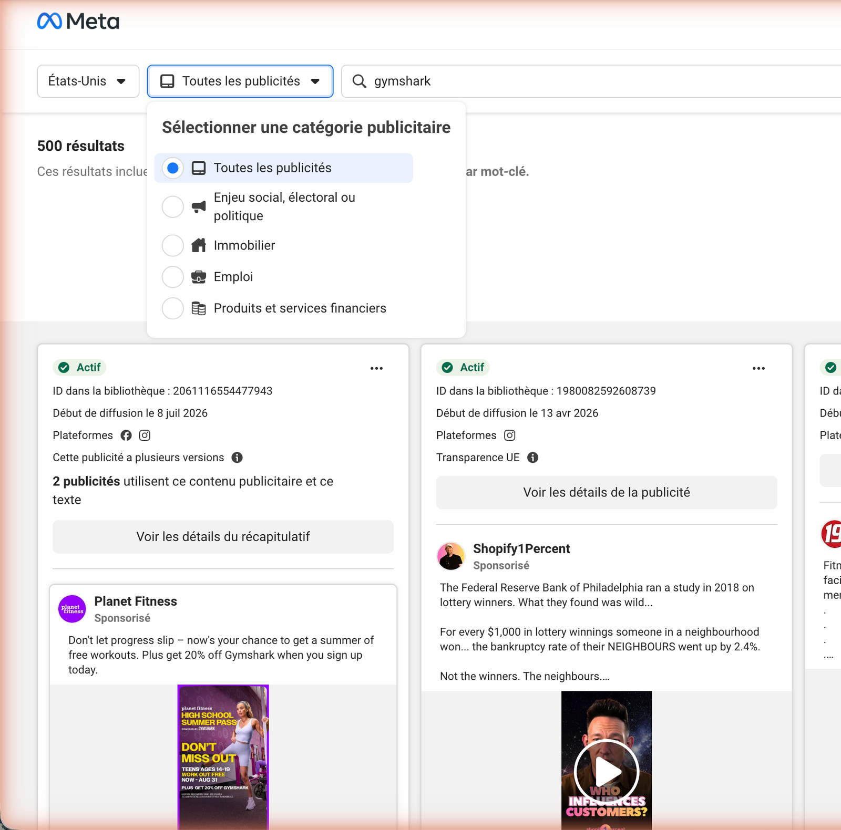Open the three-dot menu on Planet Fitness ad
Screen dimensions: 841x830
(x=376, y=368)
